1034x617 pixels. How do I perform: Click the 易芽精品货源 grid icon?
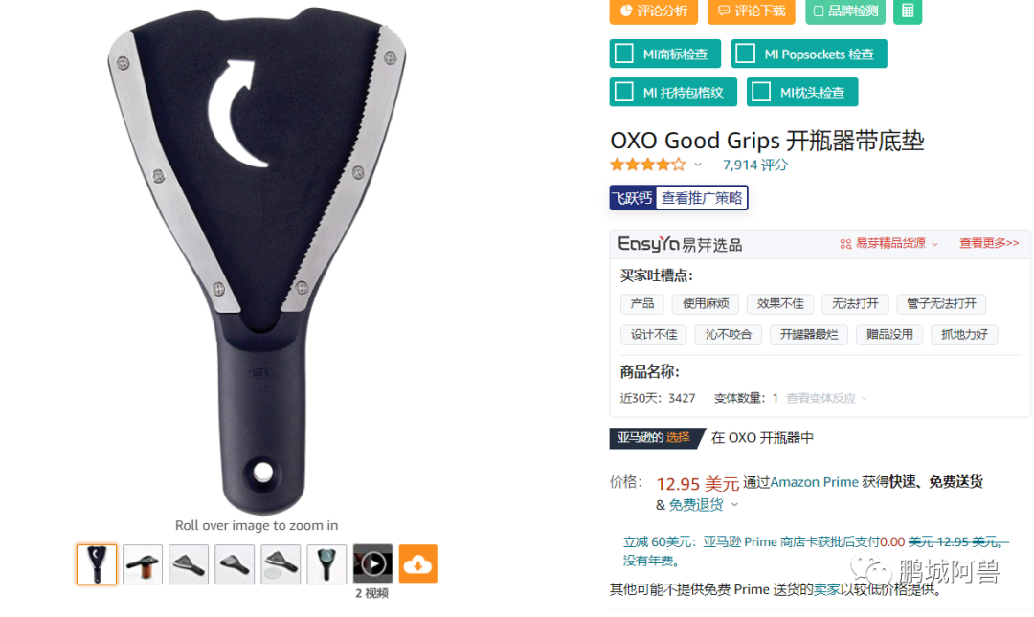click(845, 244)
